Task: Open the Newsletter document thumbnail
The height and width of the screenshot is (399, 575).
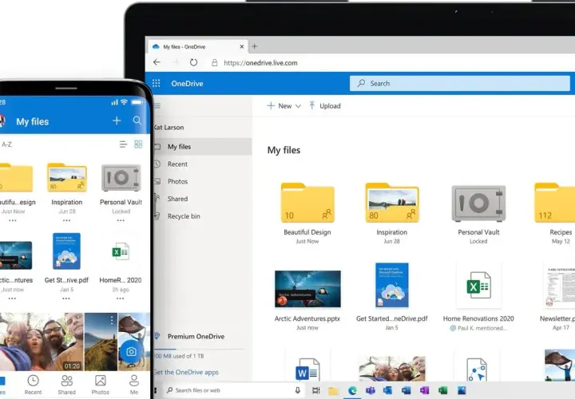Action: pyautogui.click(x=560, y=286)
